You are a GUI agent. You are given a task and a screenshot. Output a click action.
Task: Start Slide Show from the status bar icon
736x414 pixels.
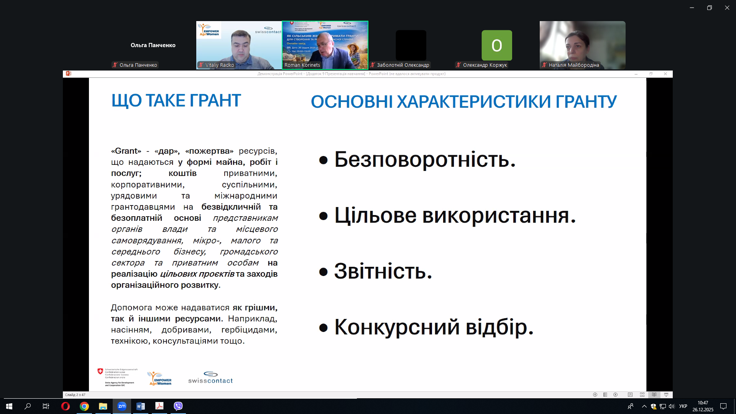tap(666, 395)
